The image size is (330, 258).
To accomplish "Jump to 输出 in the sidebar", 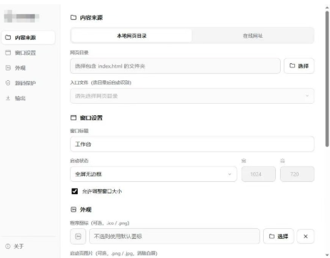I will [x=28, y=98].
